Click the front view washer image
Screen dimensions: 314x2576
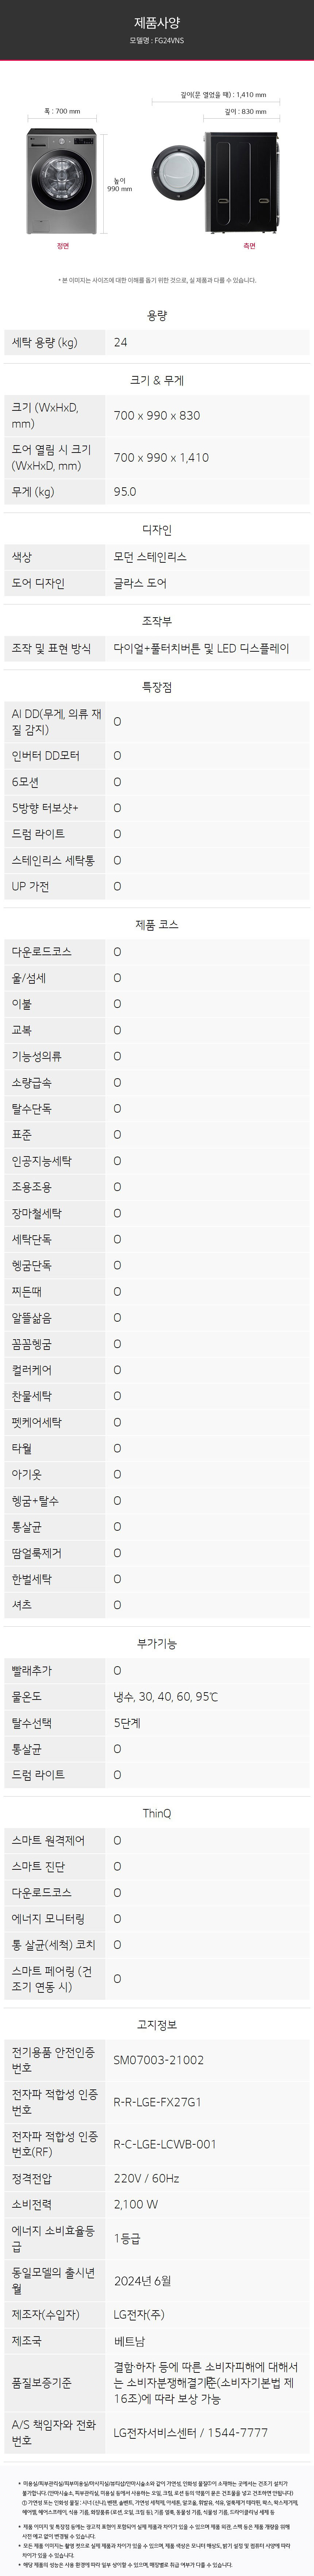point(62,181)
